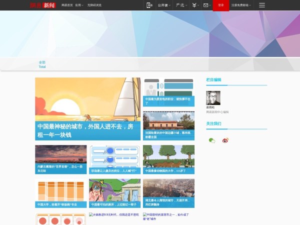
Task: Click the 网易新闻 logo
Action: [x=42, y=5]
